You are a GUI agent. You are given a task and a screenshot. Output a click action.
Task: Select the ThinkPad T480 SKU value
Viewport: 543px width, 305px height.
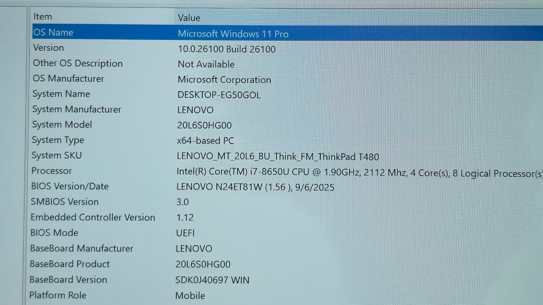tap(278, 157)
